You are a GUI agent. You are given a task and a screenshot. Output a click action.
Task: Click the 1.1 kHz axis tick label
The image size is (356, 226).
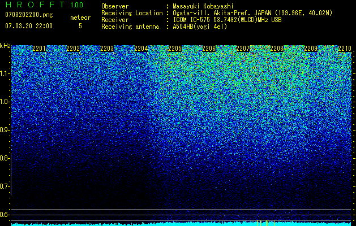pyautogui.click(x=4, y=74)
